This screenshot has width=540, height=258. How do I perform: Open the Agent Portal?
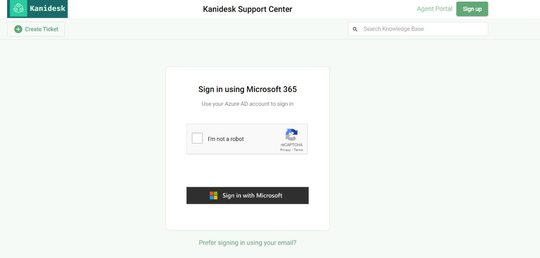[435, 8]
